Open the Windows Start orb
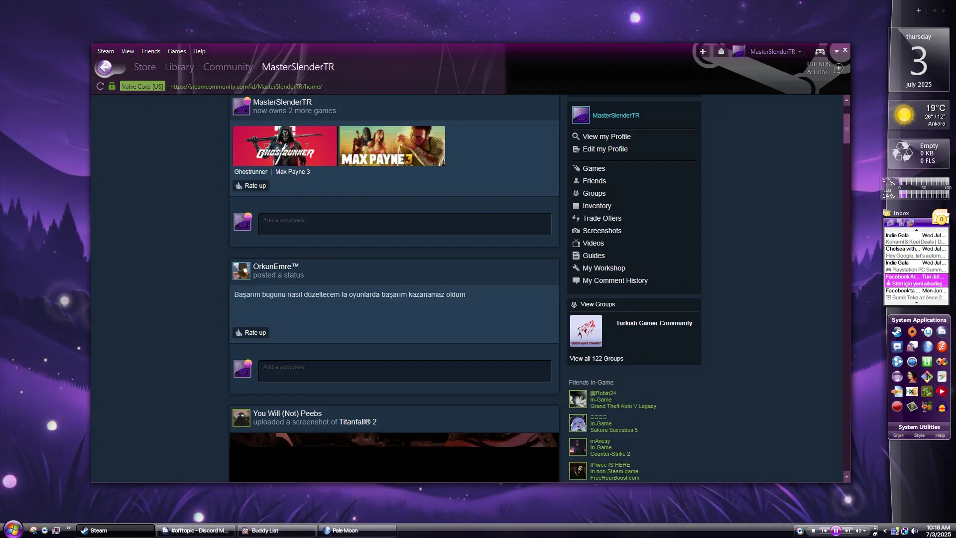The height and width of the screenshot is (538, 956). tap(12, 529)
